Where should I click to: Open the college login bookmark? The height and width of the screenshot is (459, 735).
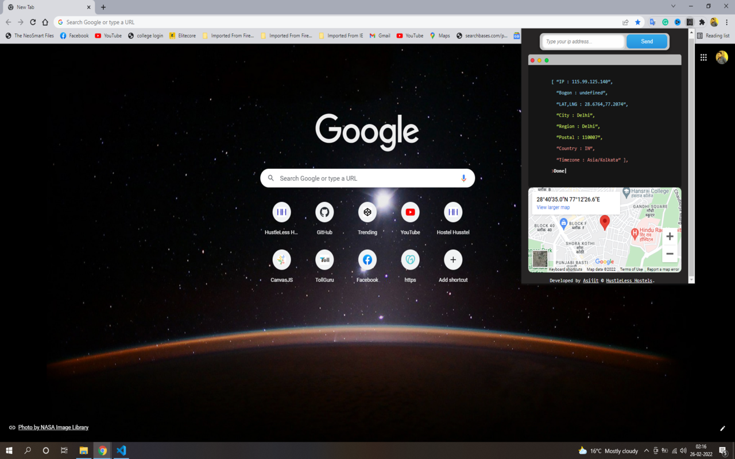click(x=145, y=36)
